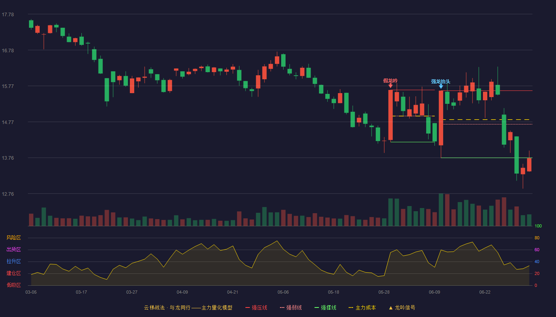Viewport: 556px width, 317px height.
Task: Click the 龙吟信号 triangle legend icon
Action: [x=390, y=308]
